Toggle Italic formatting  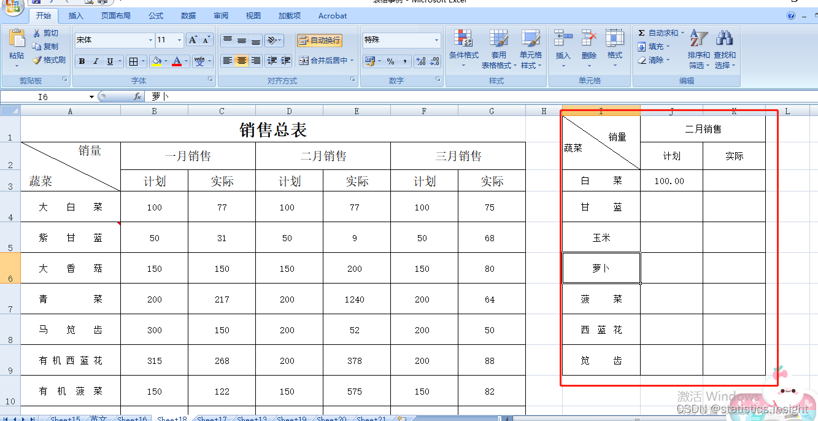click(x=96, y=61)
